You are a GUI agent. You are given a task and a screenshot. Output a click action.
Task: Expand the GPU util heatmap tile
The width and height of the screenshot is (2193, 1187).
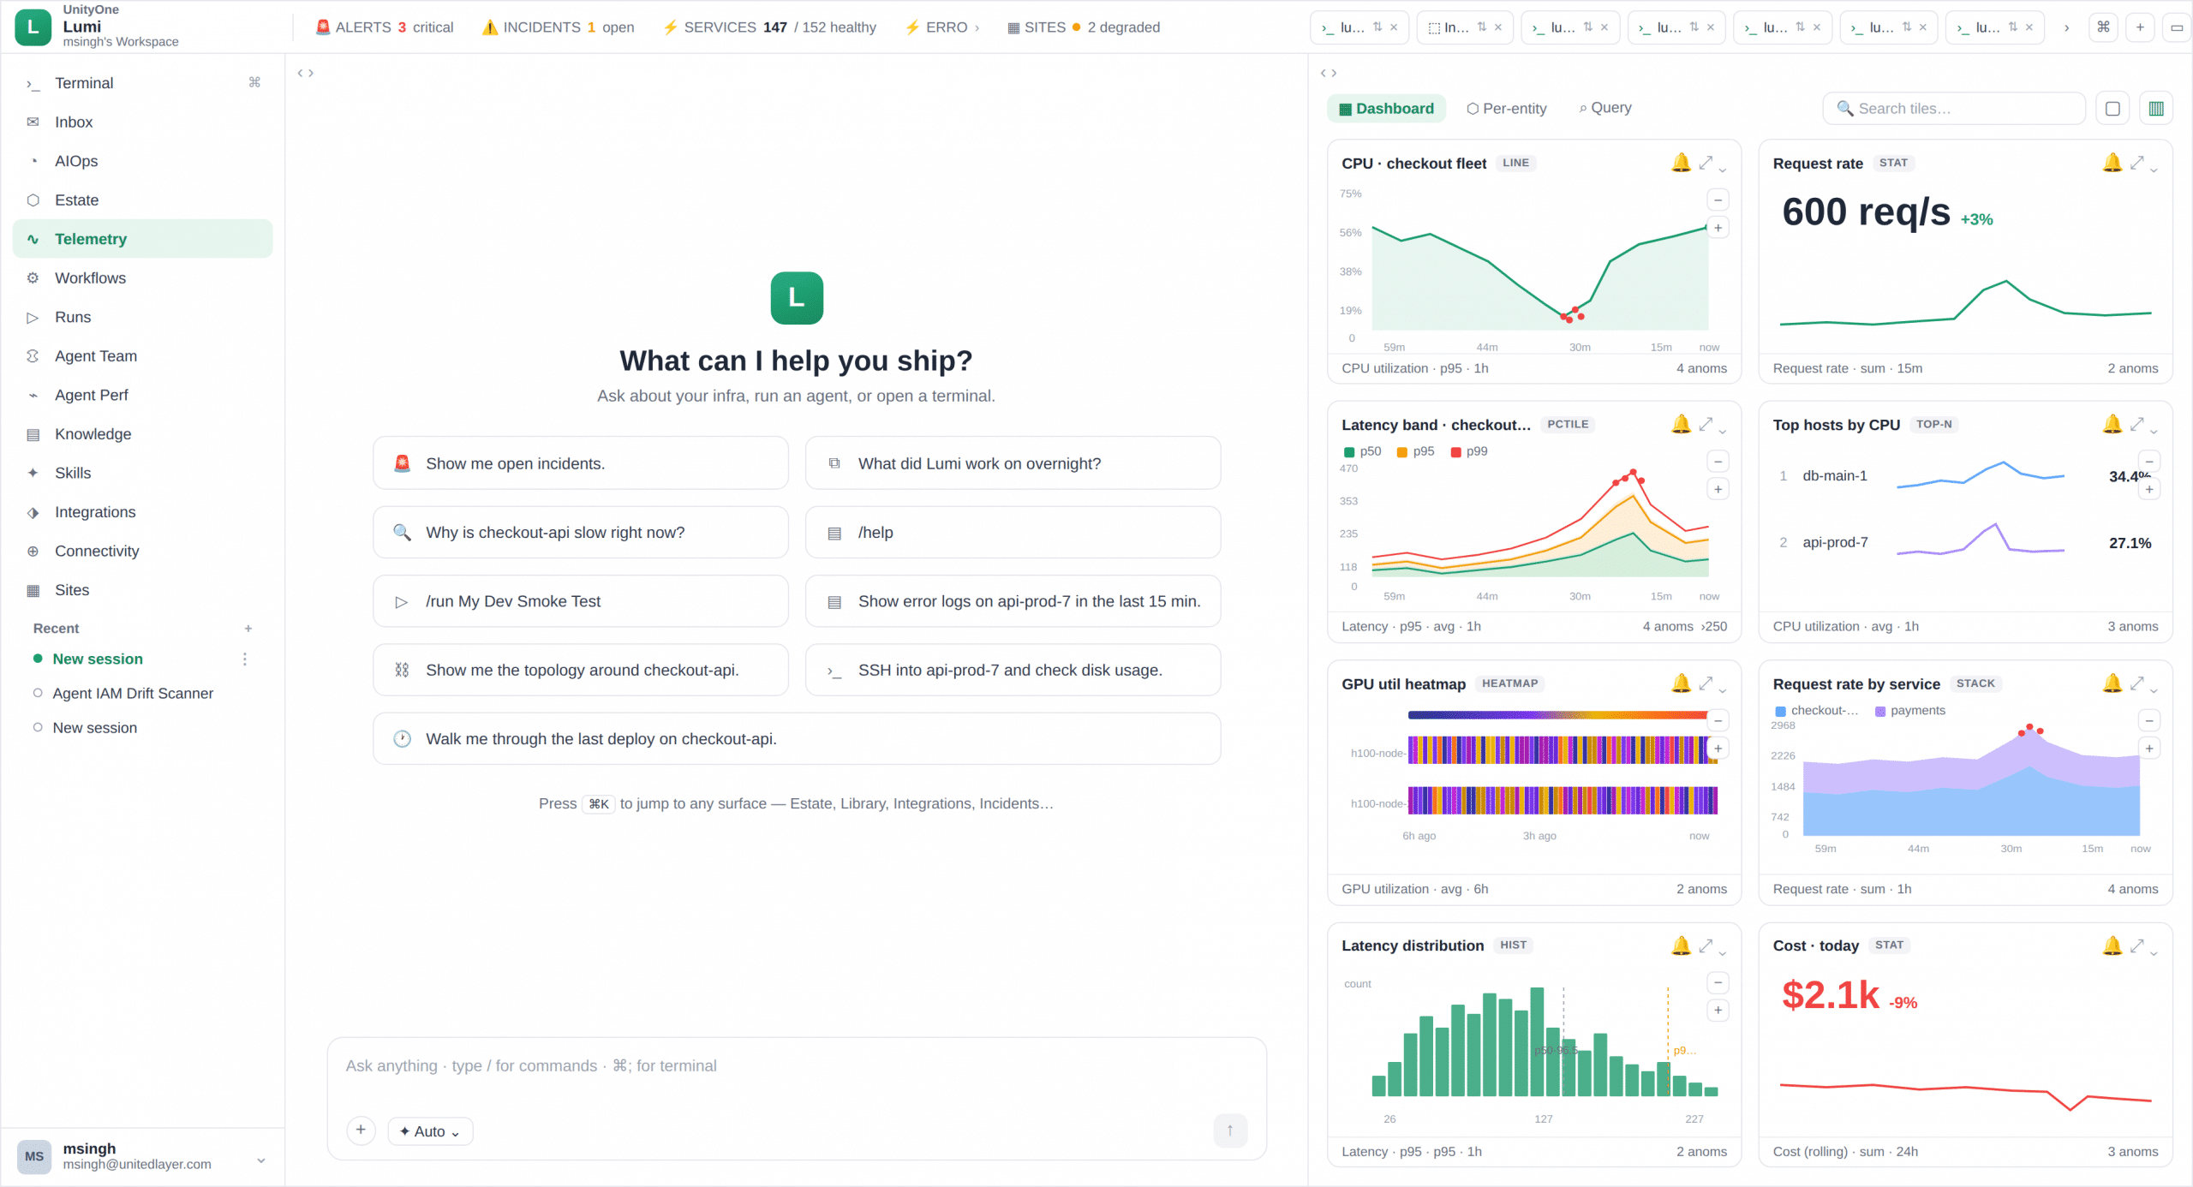coord(1706,683)
